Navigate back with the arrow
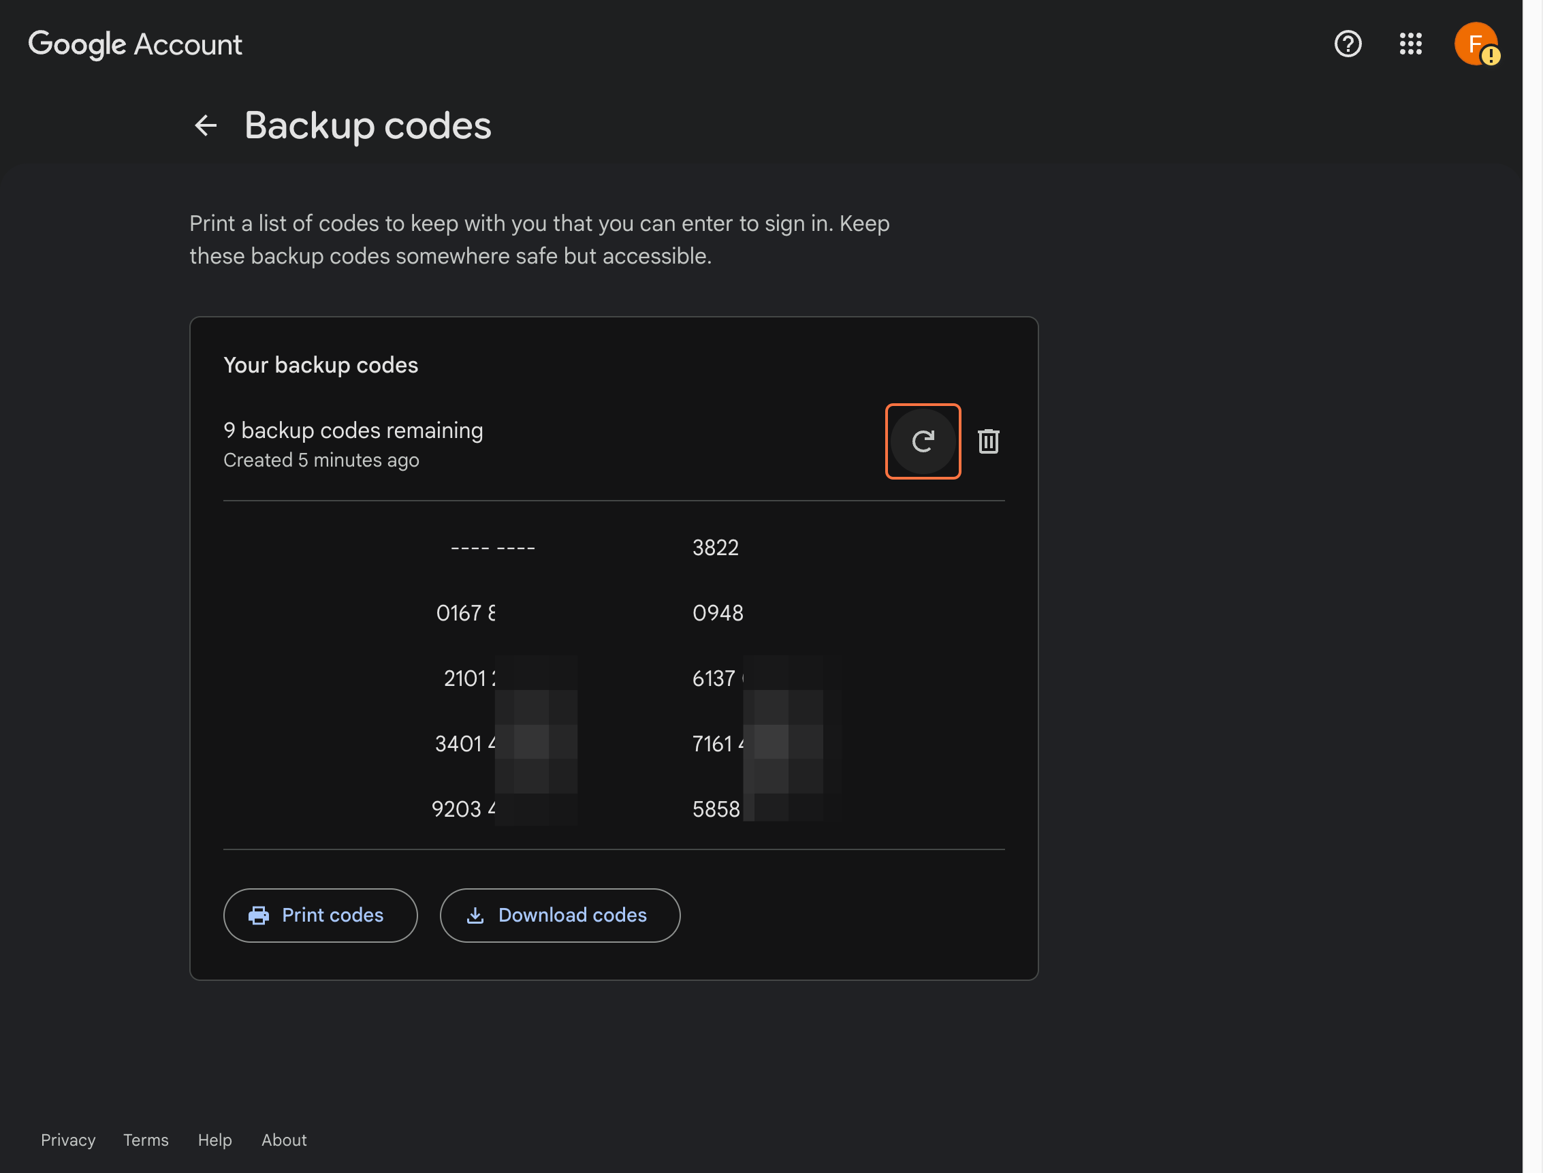Image resolution: width=1543 pixels, height=1173 pixels. [205, 125]
